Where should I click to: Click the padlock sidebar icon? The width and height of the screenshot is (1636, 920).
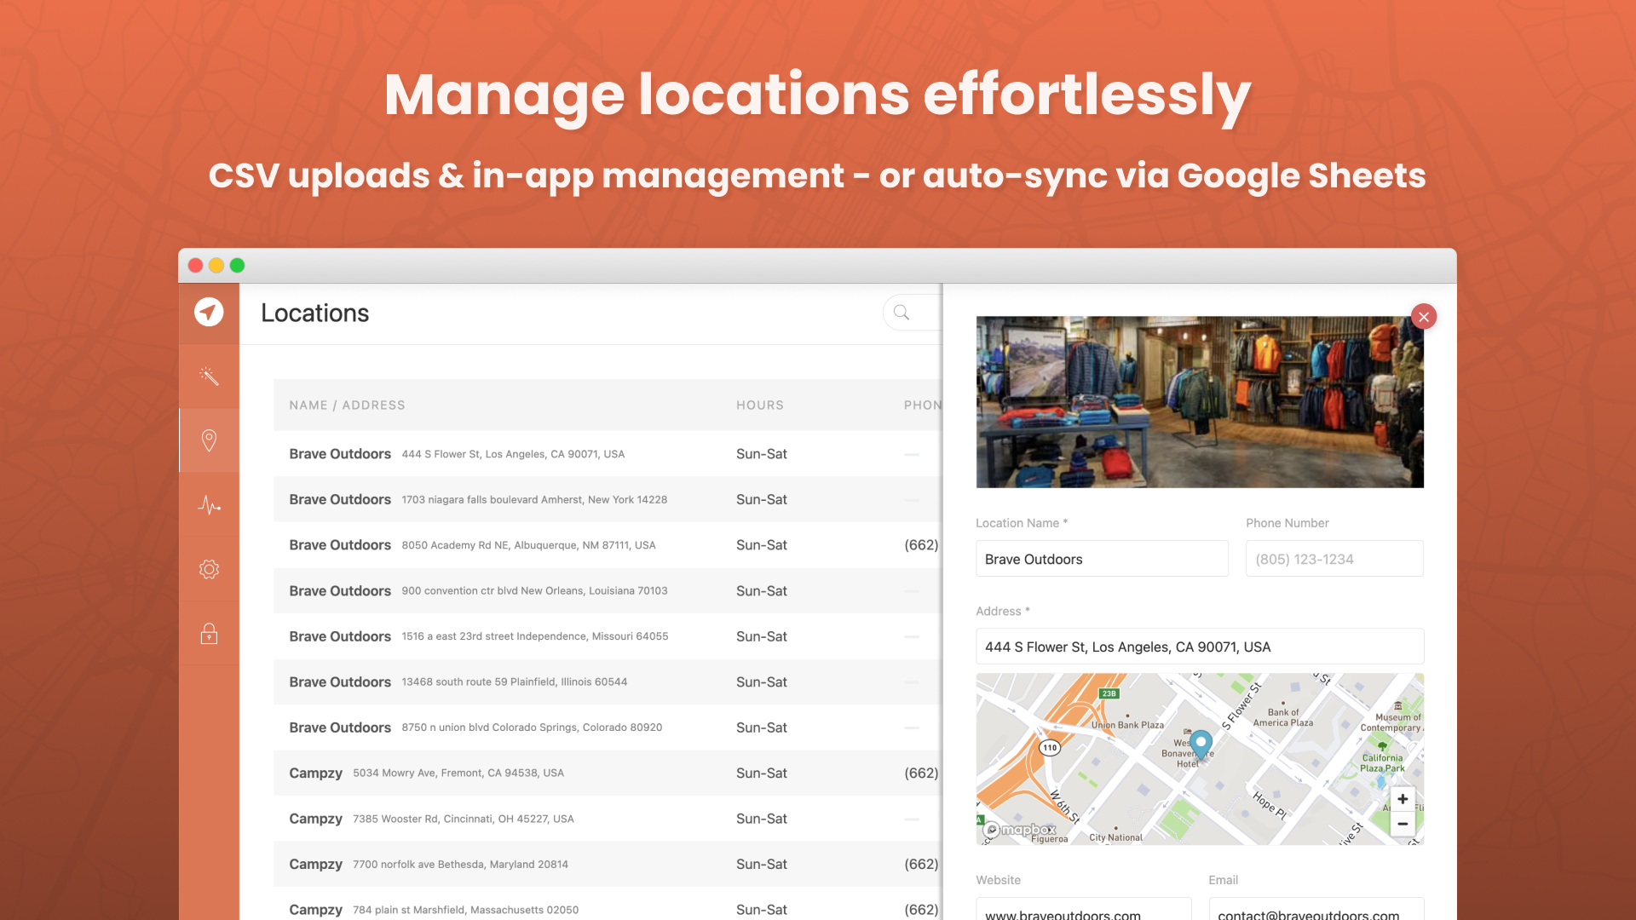coord(209,633)
